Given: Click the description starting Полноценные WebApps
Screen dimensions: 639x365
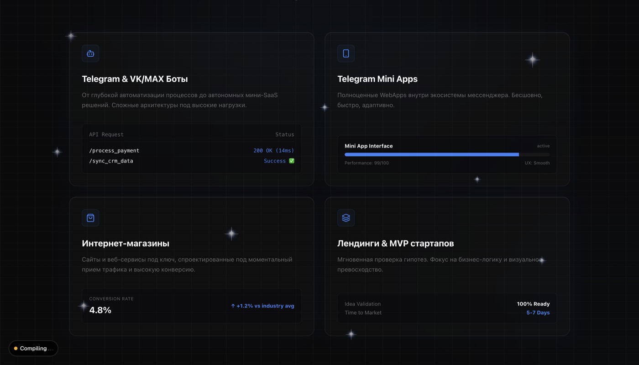Looking at the screenshot, I should click(x=440, y=100).
